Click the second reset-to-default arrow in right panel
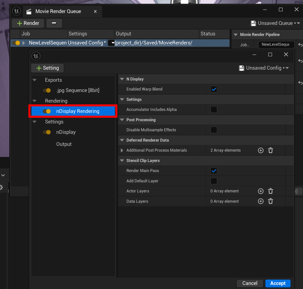Screen dimensions: 303x289 point(300,61)
